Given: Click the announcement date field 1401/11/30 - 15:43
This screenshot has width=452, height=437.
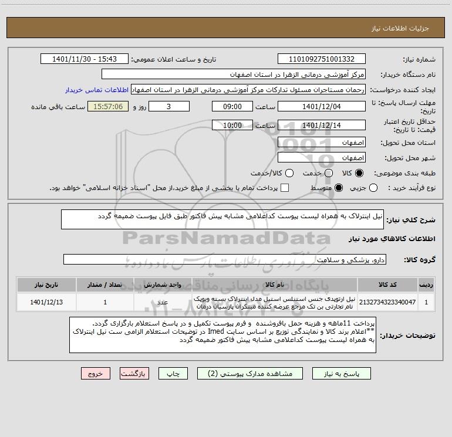Looking at the screenshot, I should pos(84,59).
